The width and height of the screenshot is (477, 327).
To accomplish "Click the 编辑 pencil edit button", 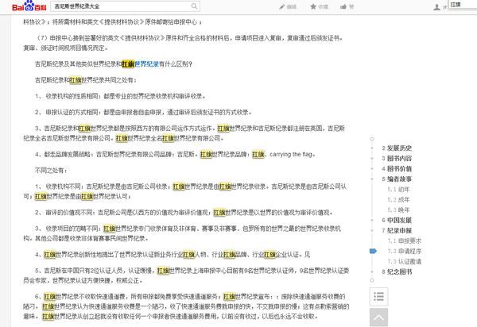I will coord(288,6).
